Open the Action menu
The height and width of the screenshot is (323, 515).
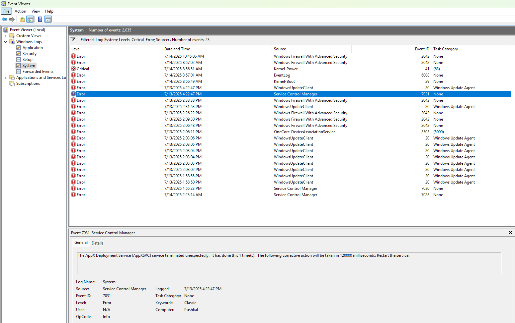(x=20, y=11)
